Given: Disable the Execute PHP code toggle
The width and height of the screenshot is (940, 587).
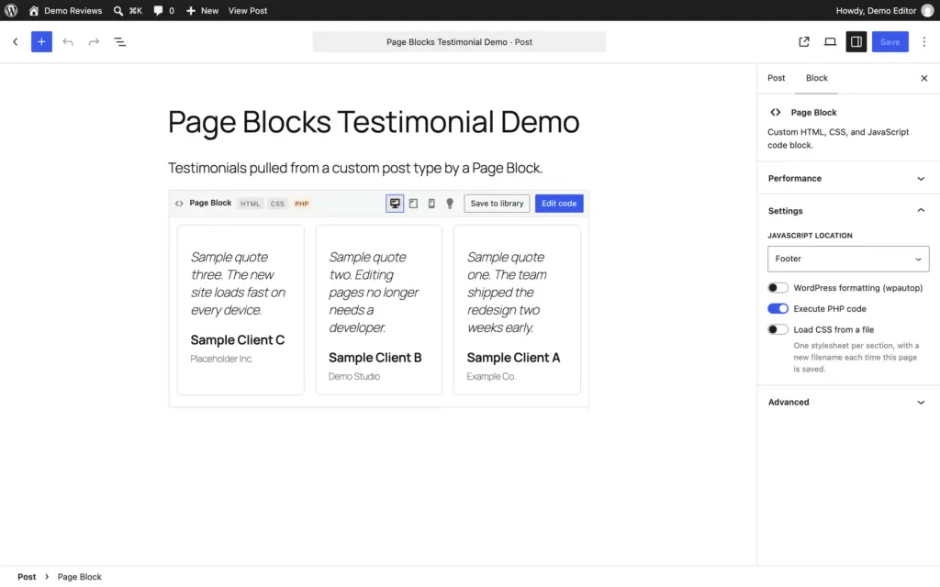Looking at the screenshot, I should click(x=778, y=309).
